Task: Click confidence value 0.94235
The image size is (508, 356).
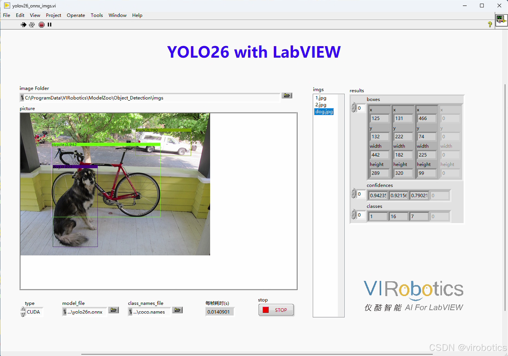Action: click(x=378, y=195)
